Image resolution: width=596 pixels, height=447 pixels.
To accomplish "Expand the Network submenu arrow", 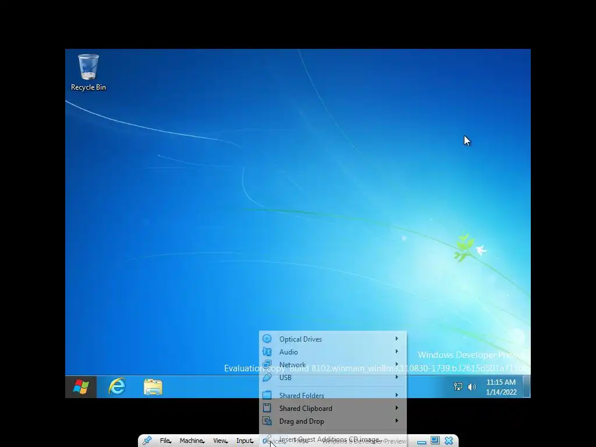I will 397,364.
